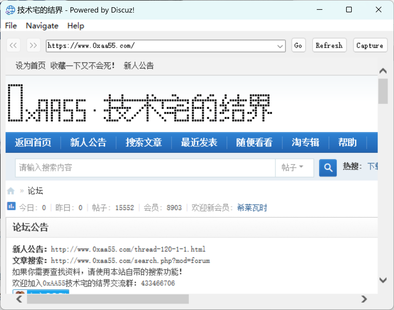Click the blue forum statistics chart icon
Viewport: 394px width, 310px height.
pyautogui.click(x=11, y=206)
